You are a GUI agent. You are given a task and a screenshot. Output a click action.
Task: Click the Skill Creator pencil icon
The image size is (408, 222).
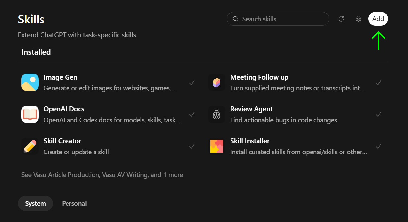[30, 146]
